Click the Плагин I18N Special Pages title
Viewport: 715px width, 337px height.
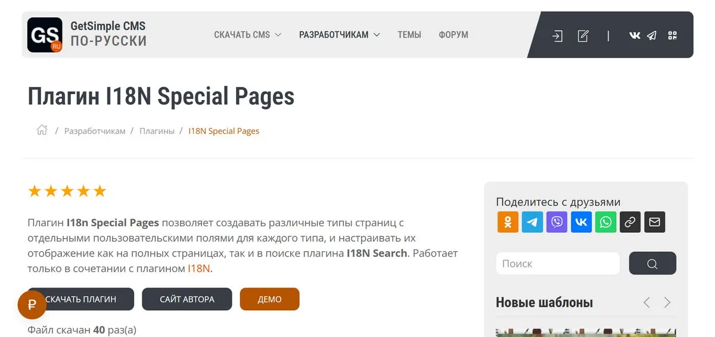161,96
